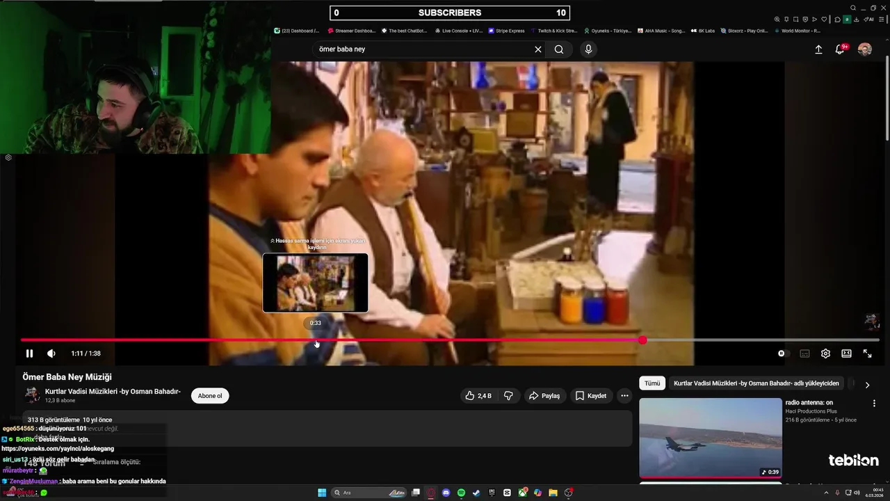Open download icon in browser toolbar

click(x=856, y=19)
